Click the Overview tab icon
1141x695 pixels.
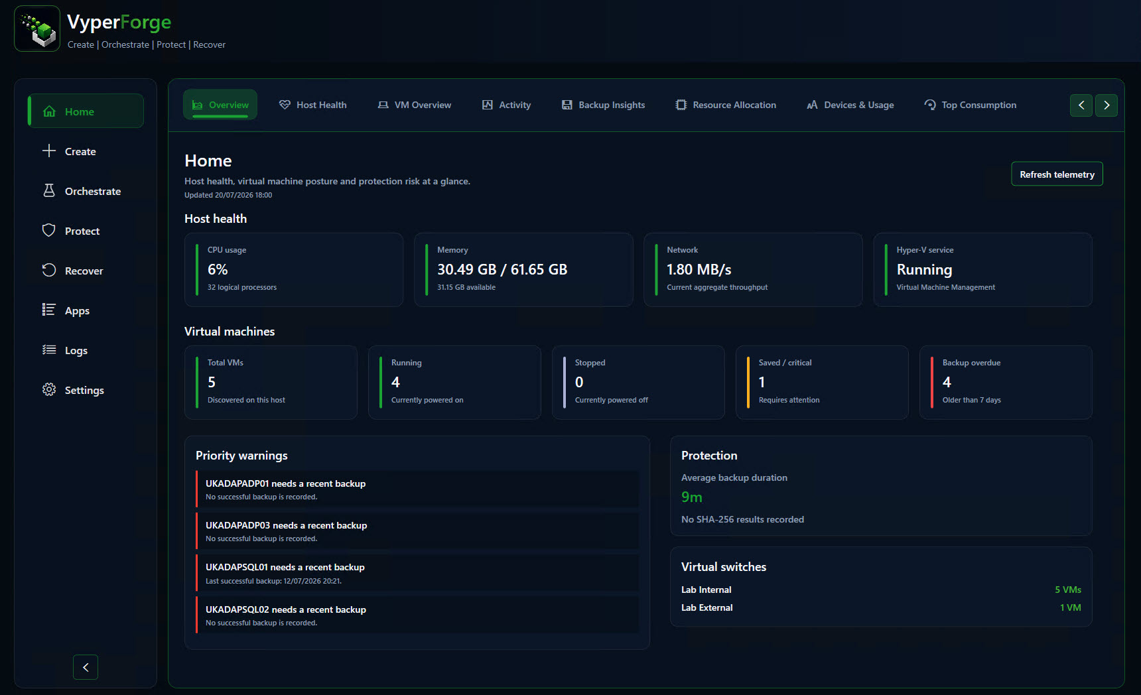(198, 105)
